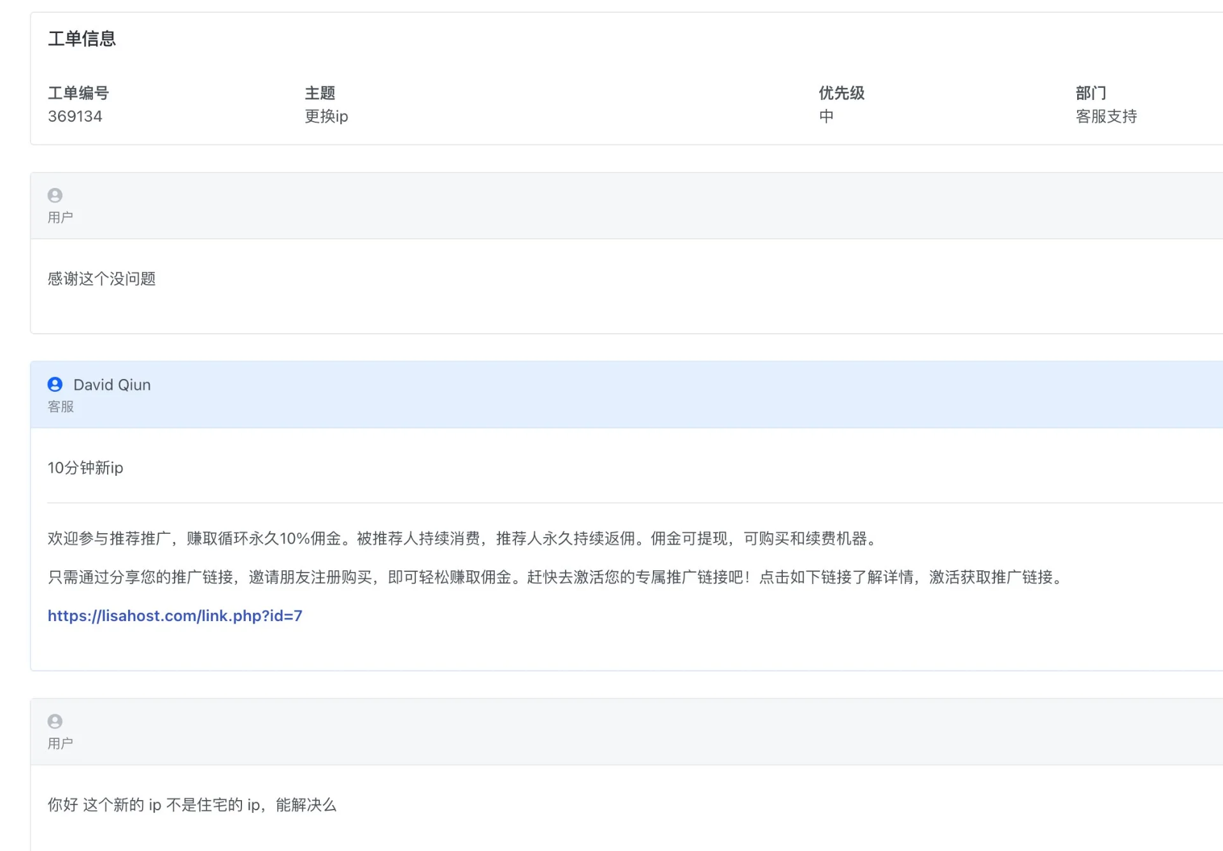Click the message '你好 这个新的 ip 不是住宅的 ip'
Image resolution: width=1223 pixels, height=851 pixels.
[x=192, y=805]
